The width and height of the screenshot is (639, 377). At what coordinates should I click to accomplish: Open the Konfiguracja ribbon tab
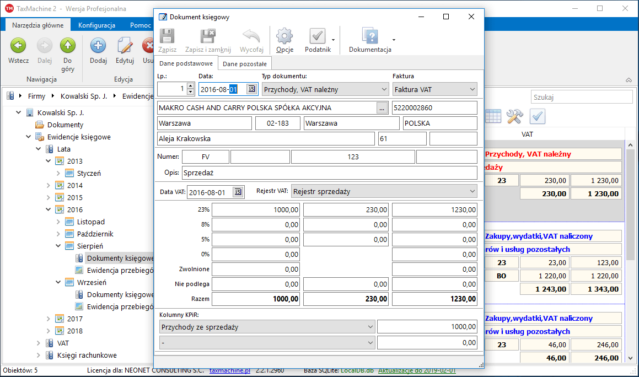click(96, 25)
